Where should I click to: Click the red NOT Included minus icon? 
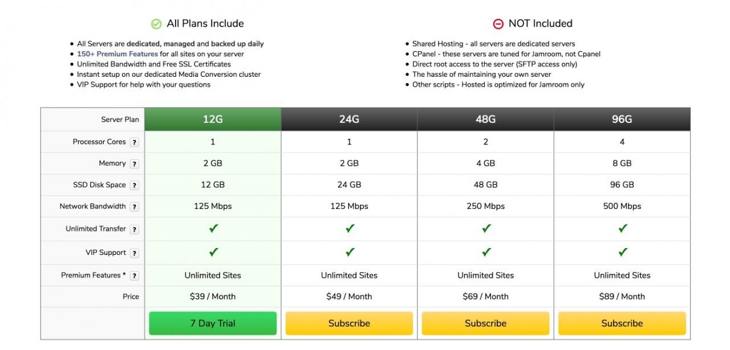pyautogui.click(x=498, y=24)
